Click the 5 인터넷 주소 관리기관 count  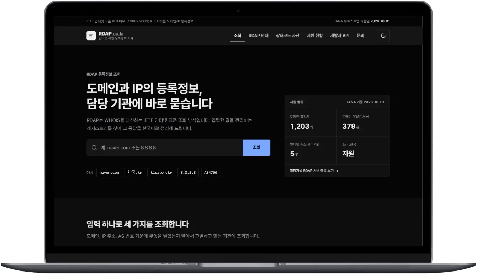[x=294, y=154]
